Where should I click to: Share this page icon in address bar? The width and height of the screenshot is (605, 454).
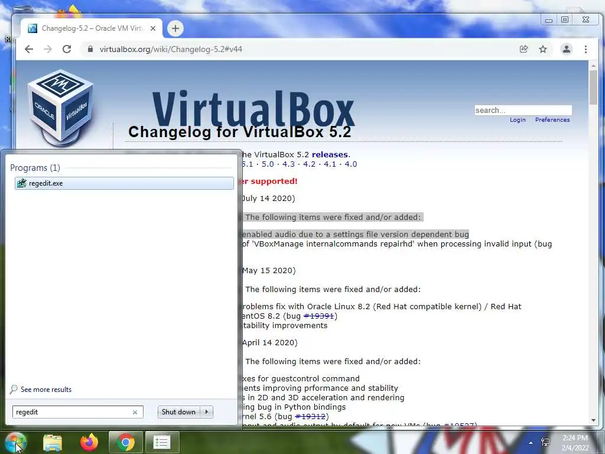(523, 49)
